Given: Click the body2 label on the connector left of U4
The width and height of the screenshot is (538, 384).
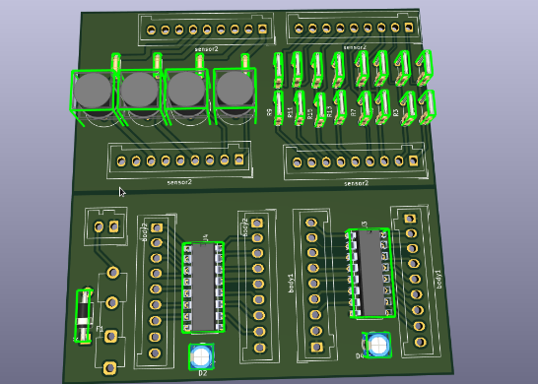Looking at the screenshot, I should pyautogui.click(x=145, y=232).
